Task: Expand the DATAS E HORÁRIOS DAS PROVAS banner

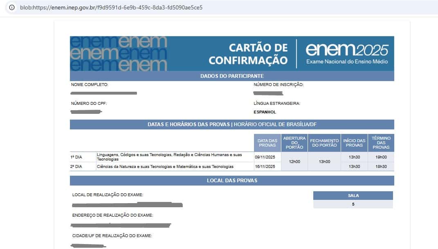Action: [233, 124]
